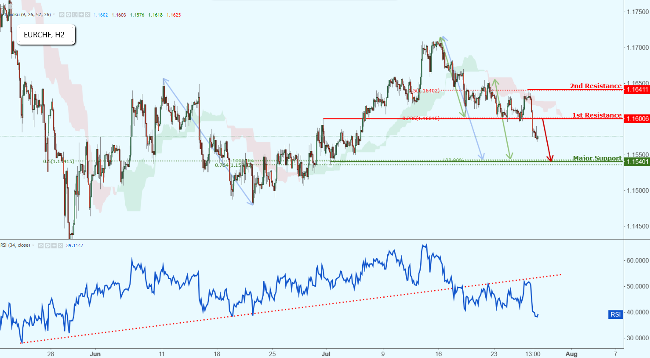The height and width of the screenshot is (358, 650).
Task: Click the 1.15000 price scale label
Action: click(x=638, y=191)
